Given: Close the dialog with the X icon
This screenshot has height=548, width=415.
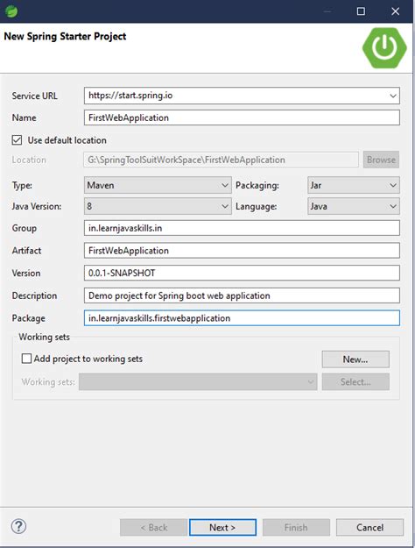Looking at the screenshot, I should pos(395,11).
